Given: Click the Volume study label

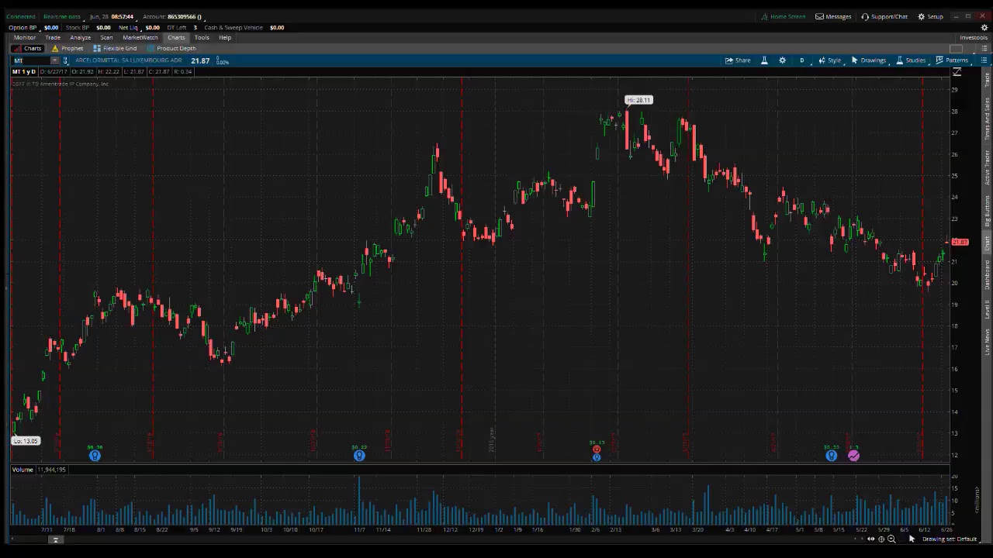Looking at the screenshot, I should click(x=22, y=470).
